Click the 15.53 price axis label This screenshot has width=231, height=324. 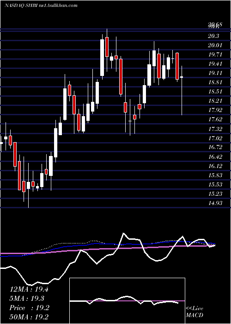215,184
